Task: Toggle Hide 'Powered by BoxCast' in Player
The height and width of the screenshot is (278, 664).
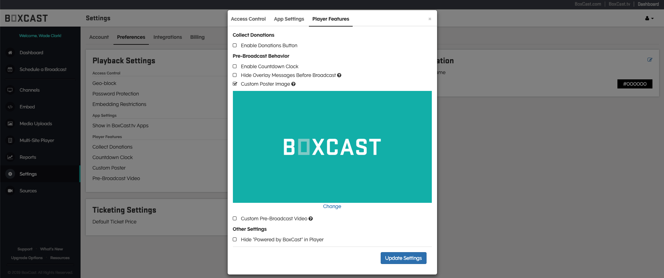Action: pos(235,240)
